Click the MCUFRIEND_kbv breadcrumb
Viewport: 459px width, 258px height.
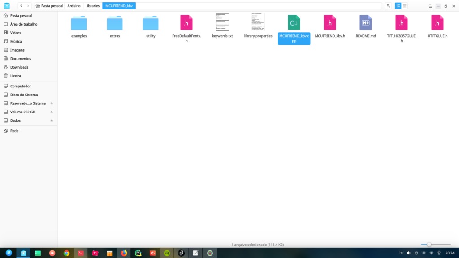[119, 6]
